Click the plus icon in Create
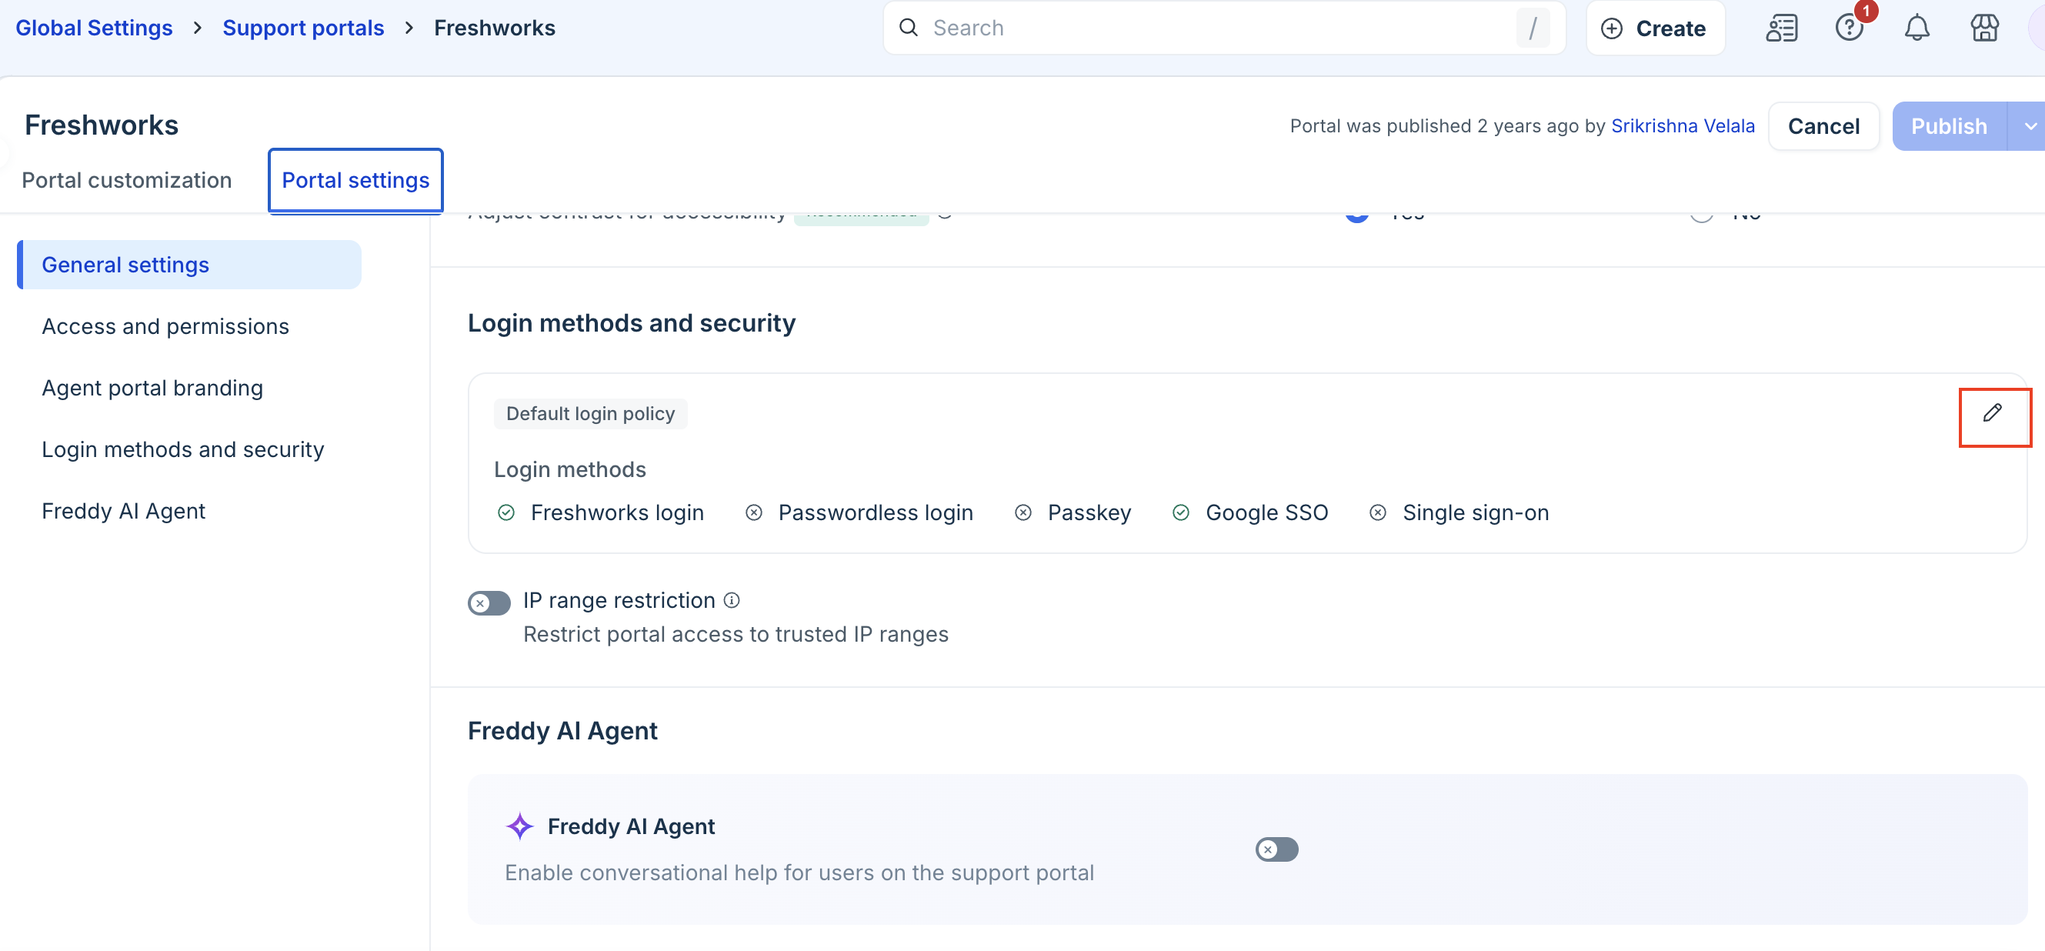 pyautogui.click(x=1612, y=28)
